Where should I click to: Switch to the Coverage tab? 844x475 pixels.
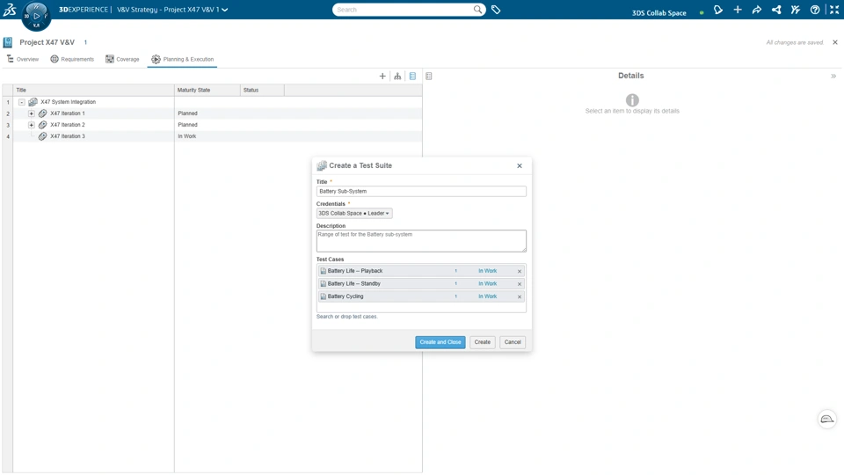point(122,59)
